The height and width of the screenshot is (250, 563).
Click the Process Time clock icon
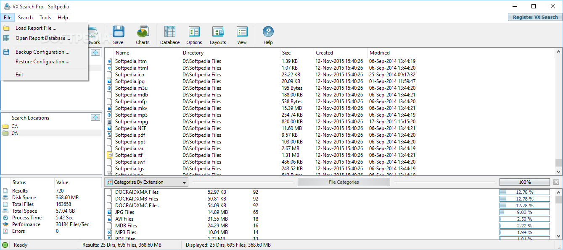pos(5,218)
